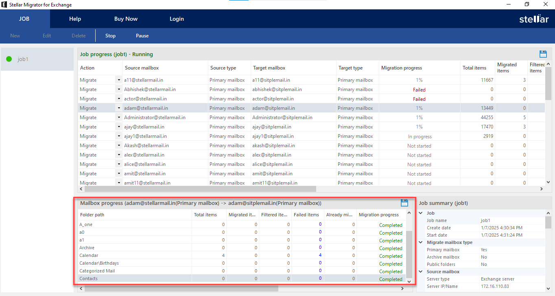555x296 pixels.
Task: Open Action dropdown for alex@stellarmail.in row
Action: 119,155
